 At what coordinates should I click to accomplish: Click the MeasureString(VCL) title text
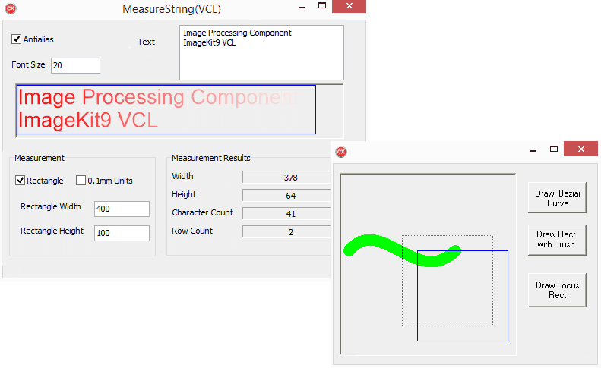tap(172, 9)
